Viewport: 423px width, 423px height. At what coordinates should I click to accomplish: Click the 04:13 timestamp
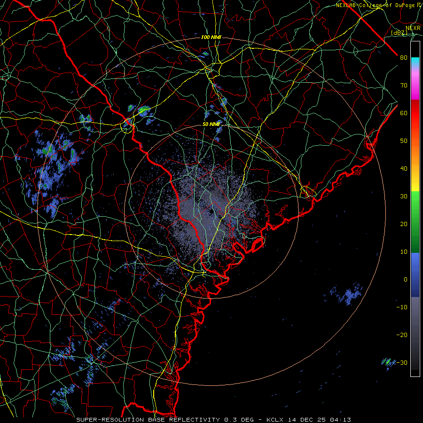point(341,420)
